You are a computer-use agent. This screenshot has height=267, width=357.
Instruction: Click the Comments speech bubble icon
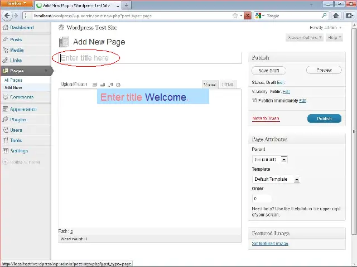click(x=5, y=97)
